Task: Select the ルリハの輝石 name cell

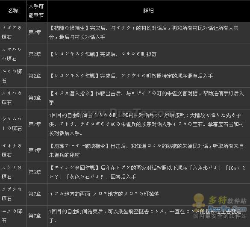Action: (x=13, y=98)
